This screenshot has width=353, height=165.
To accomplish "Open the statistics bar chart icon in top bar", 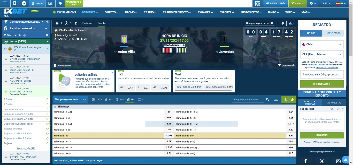I will (x=50, y=4).
